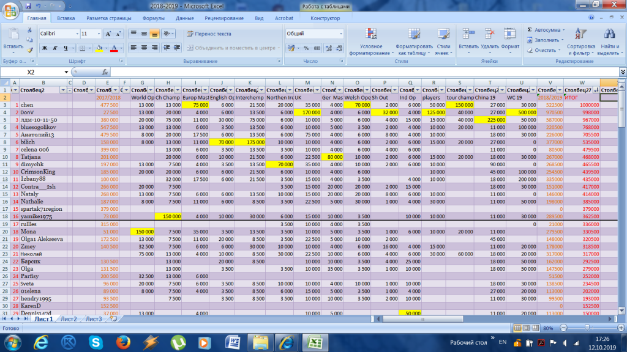Open filter dropdown on Столбец2 header
The width and height of the screenshot is (627, 352).
(x=62, y=90)
